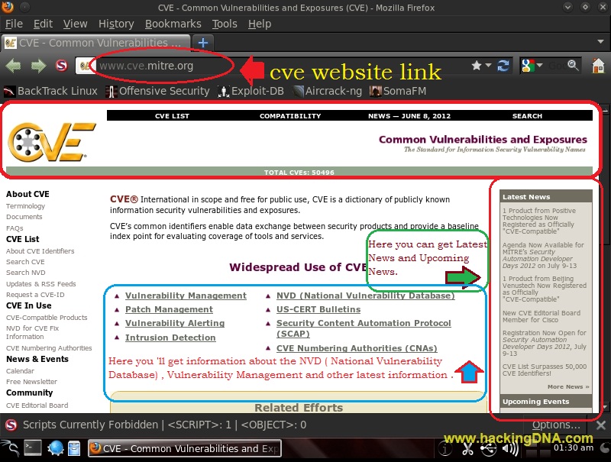The height and width of the screenshot is (462, 611).
Task: Go forward with the green forward arrow
Action: (38, 66)
